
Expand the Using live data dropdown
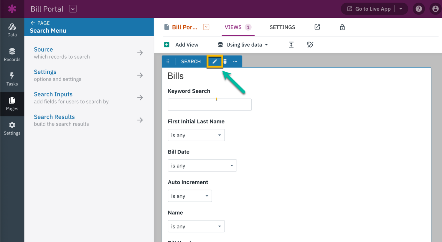(x=243, y=45)
